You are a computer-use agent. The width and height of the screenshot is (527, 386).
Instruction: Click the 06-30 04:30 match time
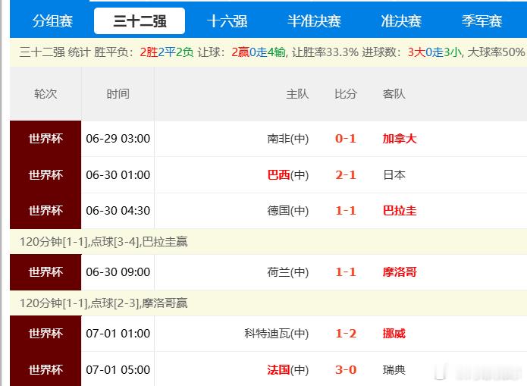click(x=118, y=211)
